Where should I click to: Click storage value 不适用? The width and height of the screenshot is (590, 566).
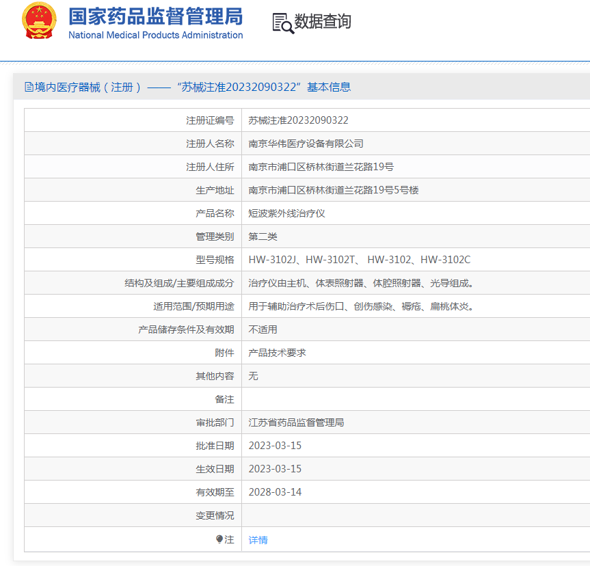tap(263, 329)
